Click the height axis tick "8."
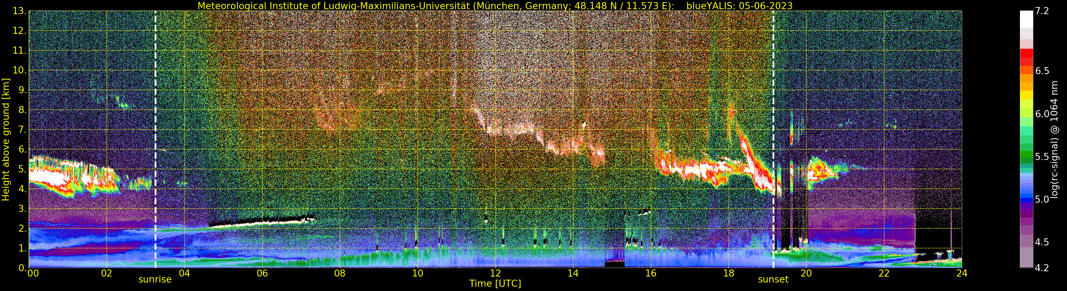The width and height of the screenshot is (1067, 291). click(22, 110)
